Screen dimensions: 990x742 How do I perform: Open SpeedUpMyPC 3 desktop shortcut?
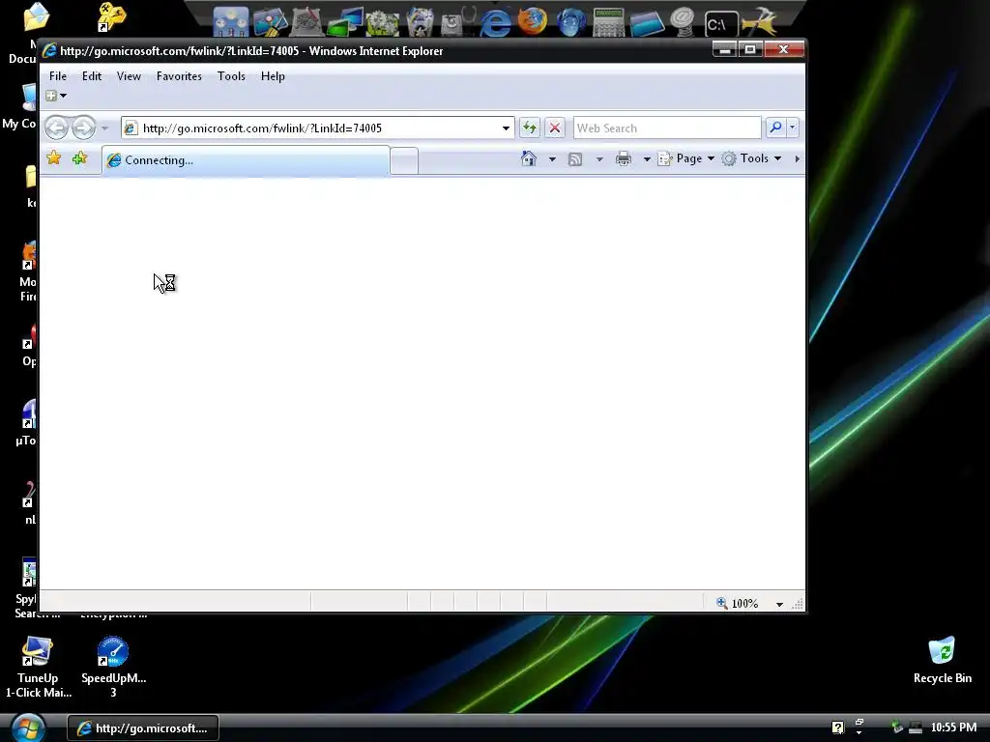point(114,667)
